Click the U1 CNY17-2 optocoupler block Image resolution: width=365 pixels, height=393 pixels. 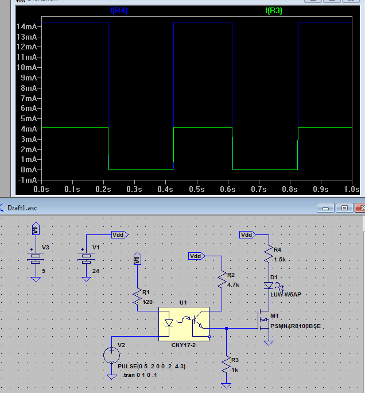(184, 324)
